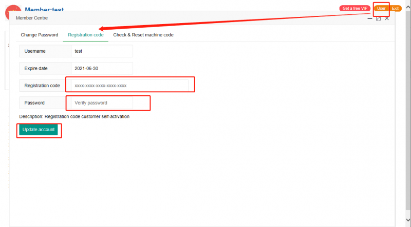This screenshot has height=227, width=411.
Task: Click the Member:test heading link
Action: 48,8
